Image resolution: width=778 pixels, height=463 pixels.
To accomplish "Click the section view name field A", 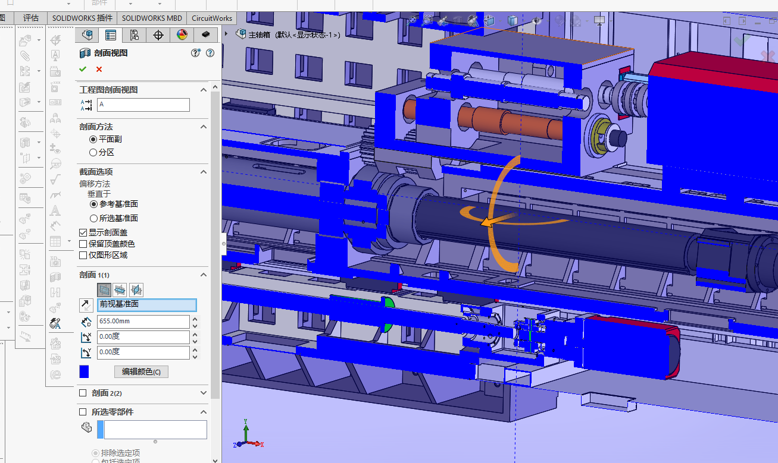I will (x=143, y=105).
